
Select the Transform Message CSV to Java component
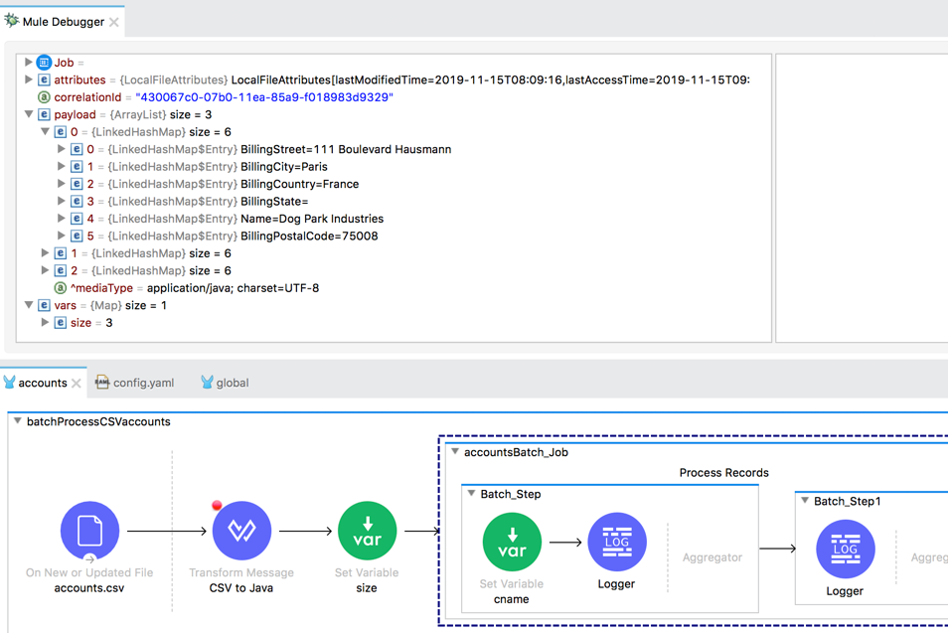point(241,531)
